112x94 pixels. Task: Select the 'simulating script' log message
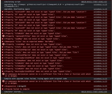click(12, 2)
